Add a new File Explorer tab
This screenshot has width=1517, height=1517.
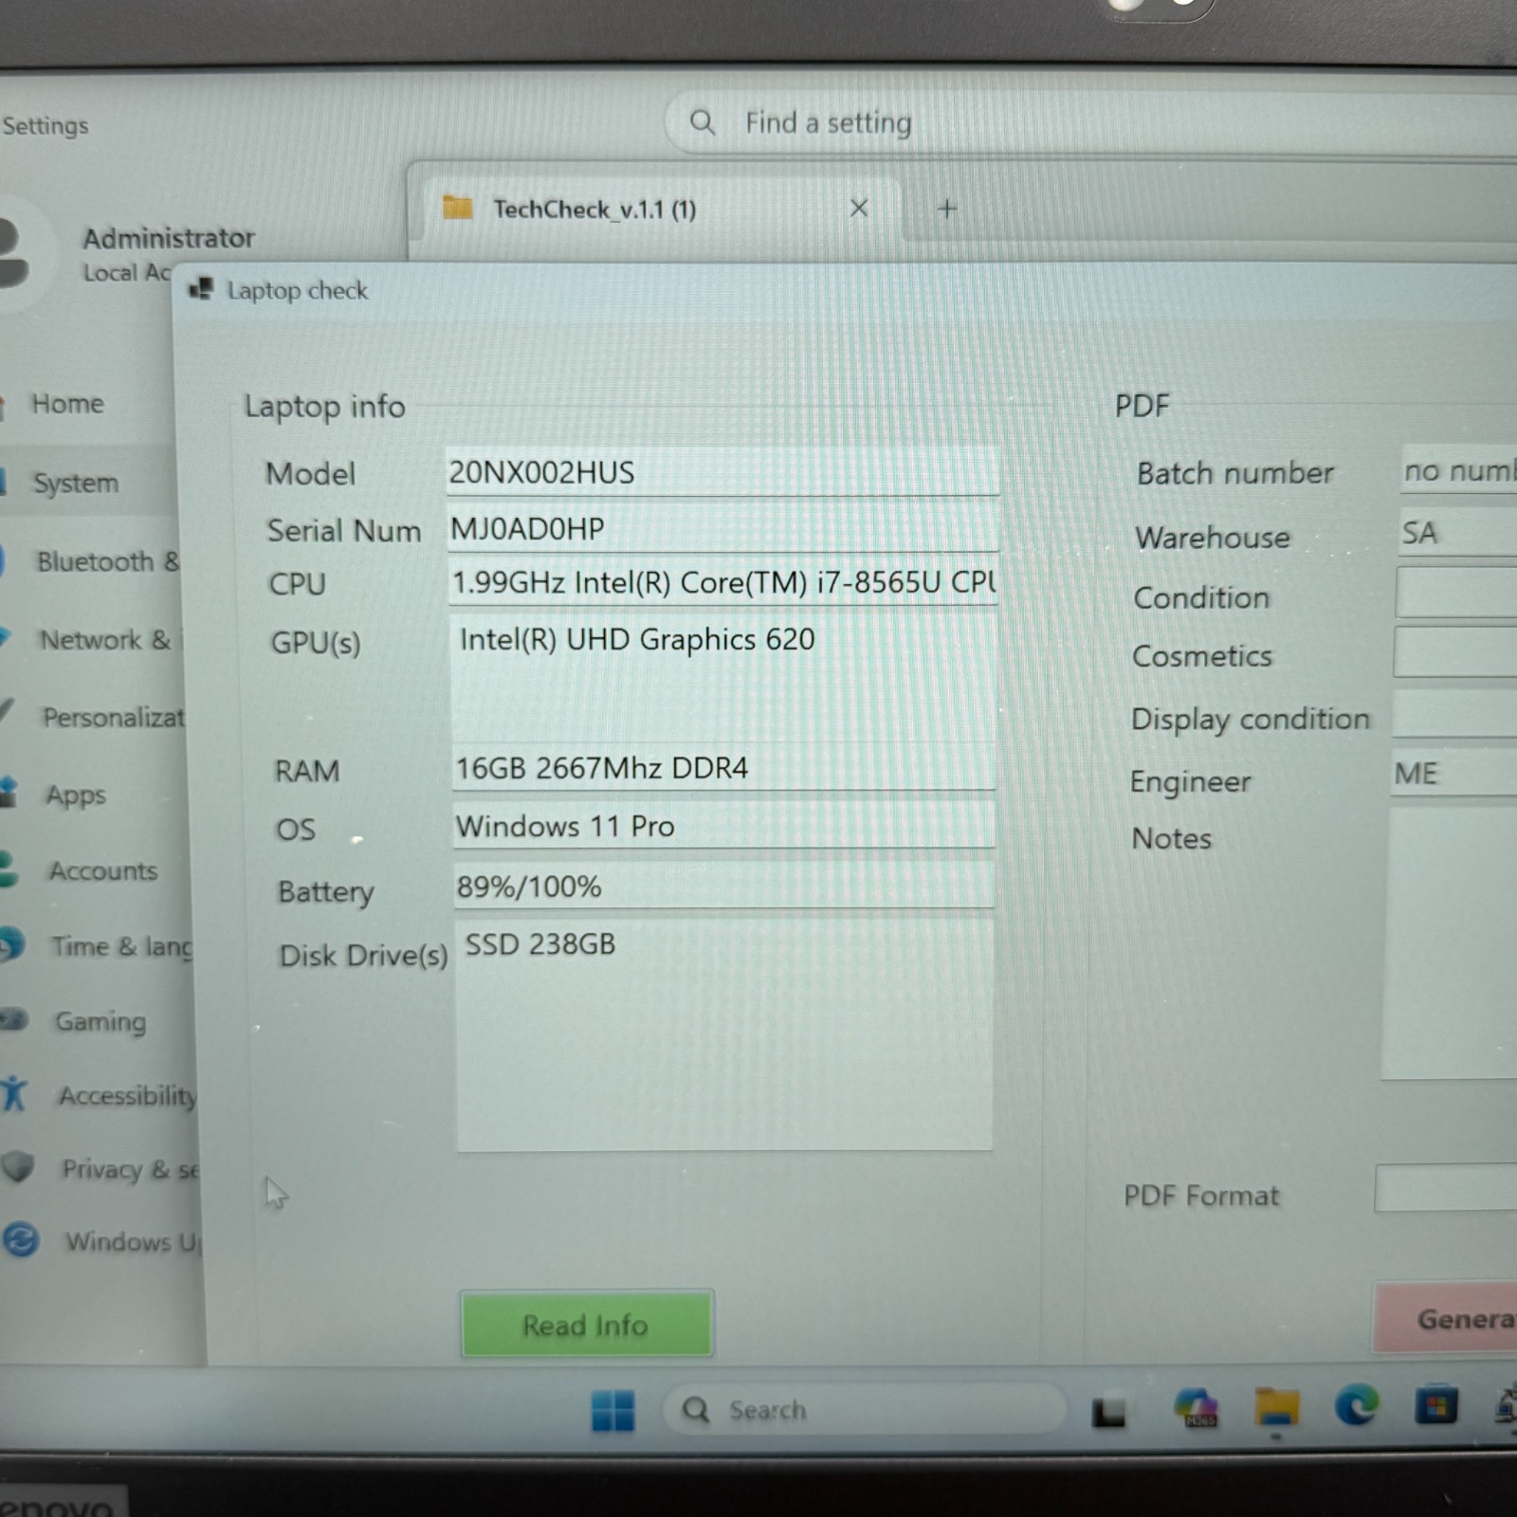pos(946,209)
